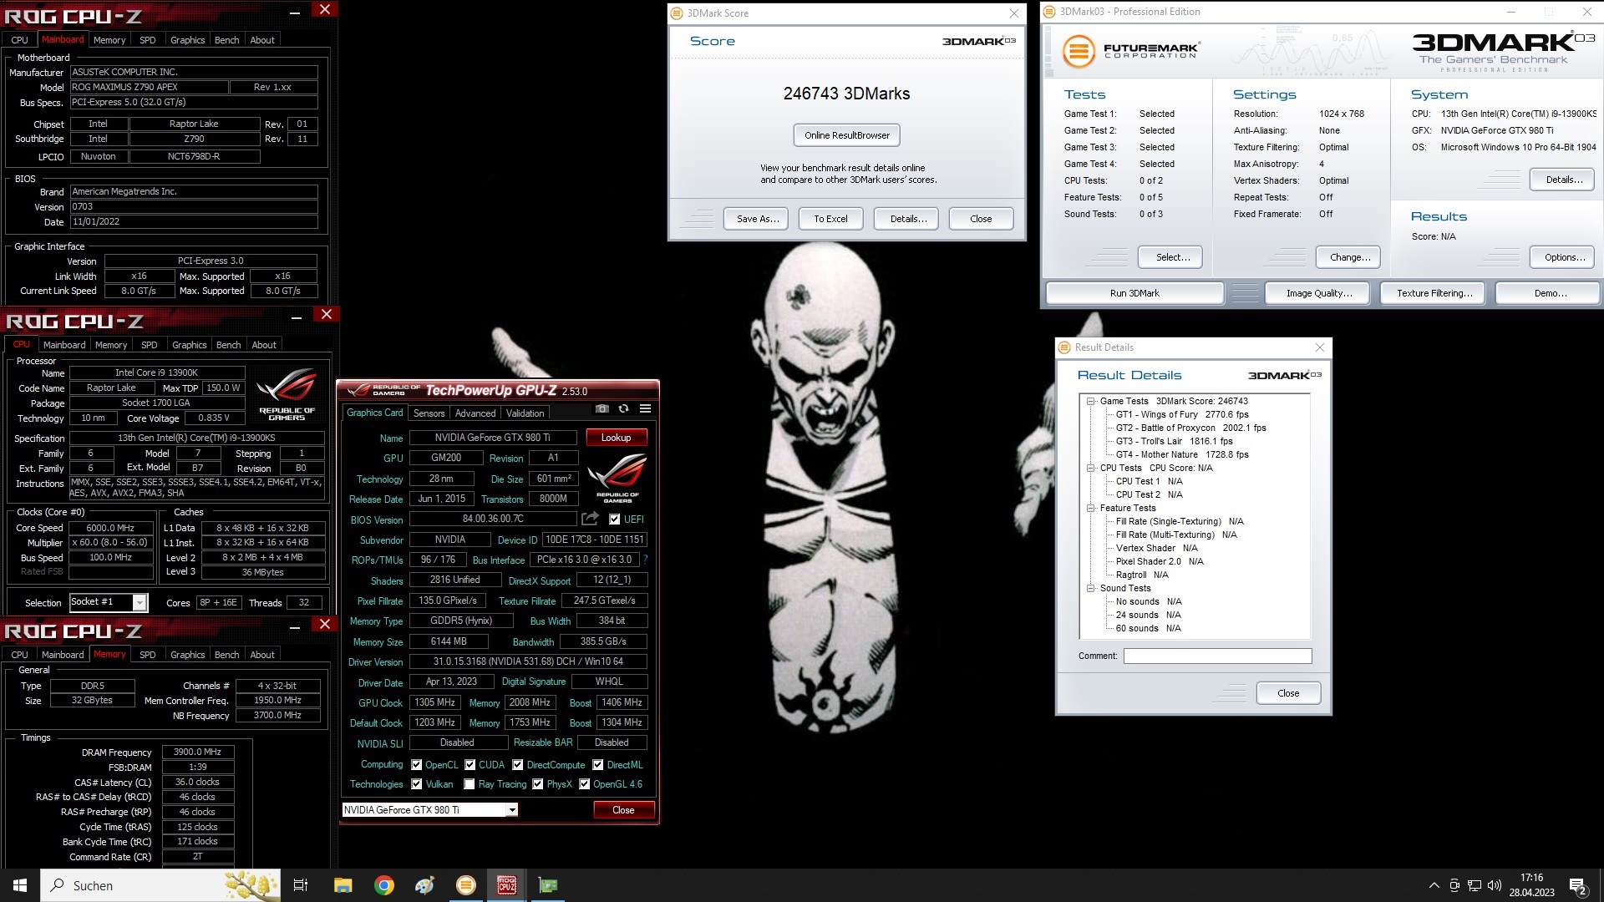Show hidden system tray icons
The image size is (1604, 902).
(x=1434, y=885)
